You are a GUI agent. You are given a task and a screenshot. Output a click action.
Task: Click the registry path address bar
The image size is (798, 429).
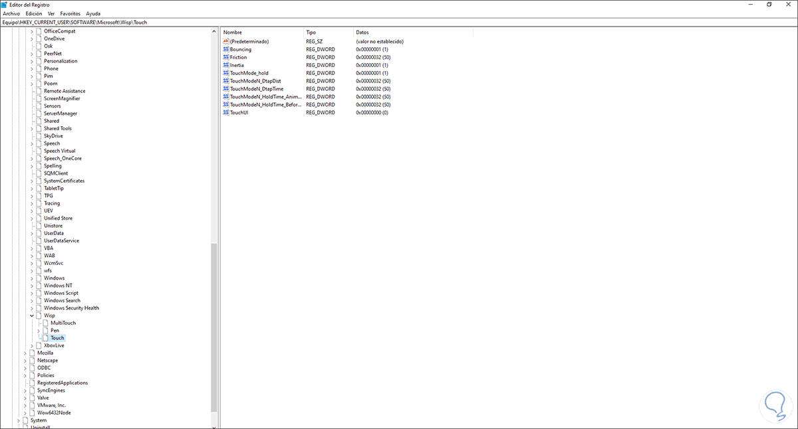(x=199, y=21)
